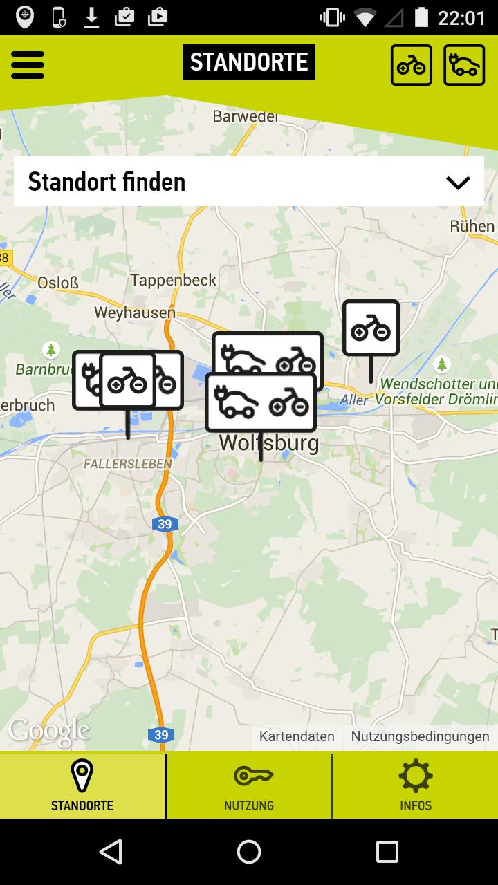
Task: Click the Standort finden chevron arrow
Action: coord(458,183)
